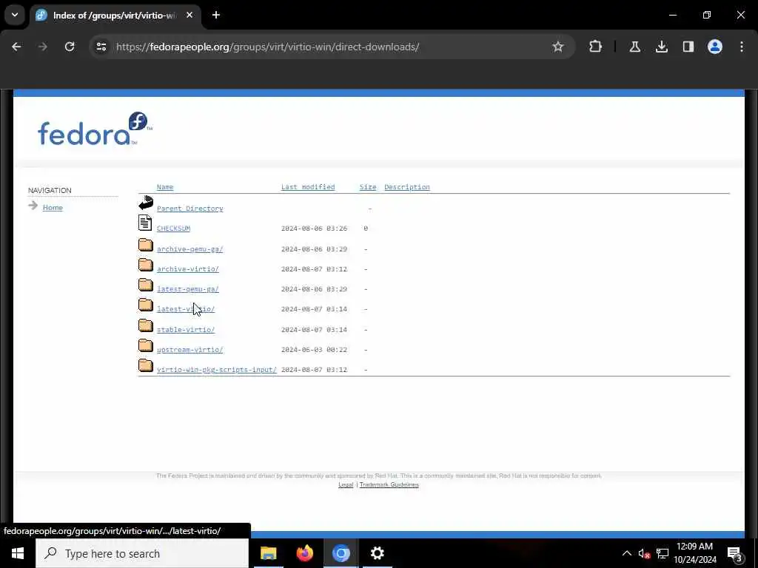
Task: Click folder icon beside virtio-win-pkg-scripts-input/
Action: [146, 365]
